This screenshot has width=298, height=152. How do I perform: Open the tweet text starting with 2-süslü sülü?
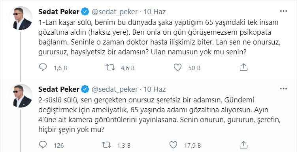tap(160, 115)
